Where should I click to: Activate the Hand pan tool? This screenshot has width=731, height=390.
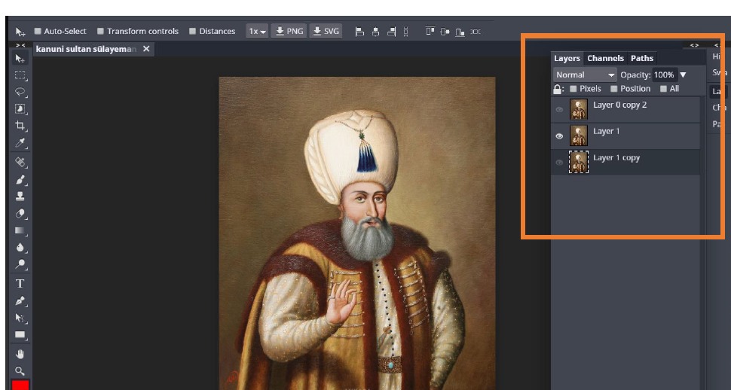(20, 353)
